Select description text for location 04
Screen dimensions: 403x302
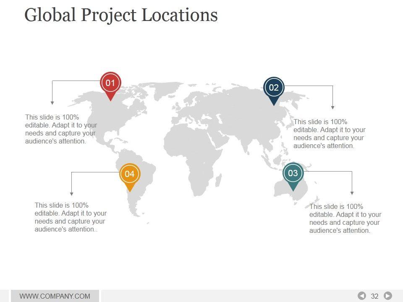[x=71, y=217]
